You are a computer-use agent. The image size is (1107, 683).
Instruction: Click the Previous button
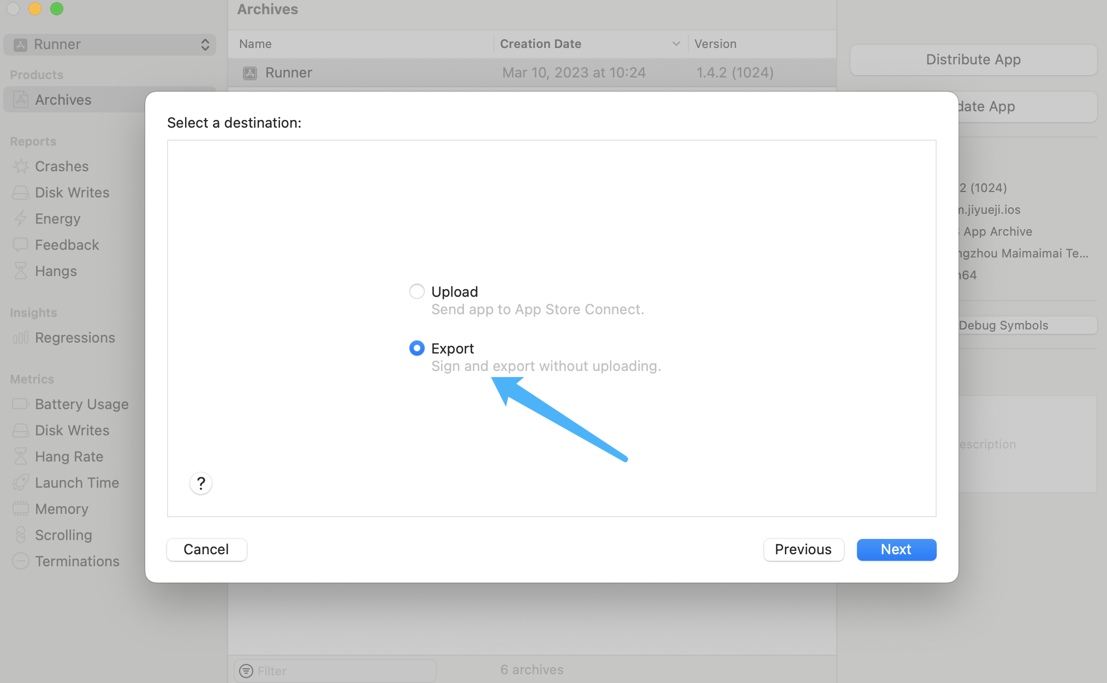tap(804, 549)
